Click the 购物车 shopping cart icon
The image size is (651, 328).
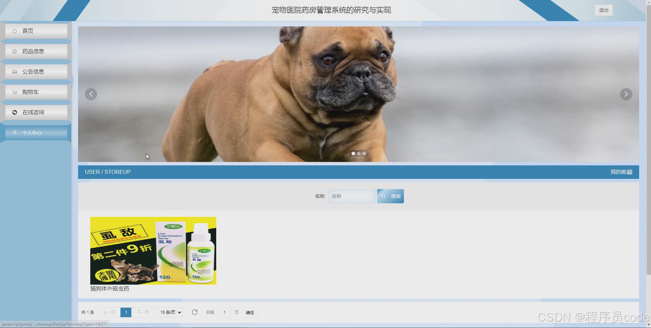tap(14, 92)
